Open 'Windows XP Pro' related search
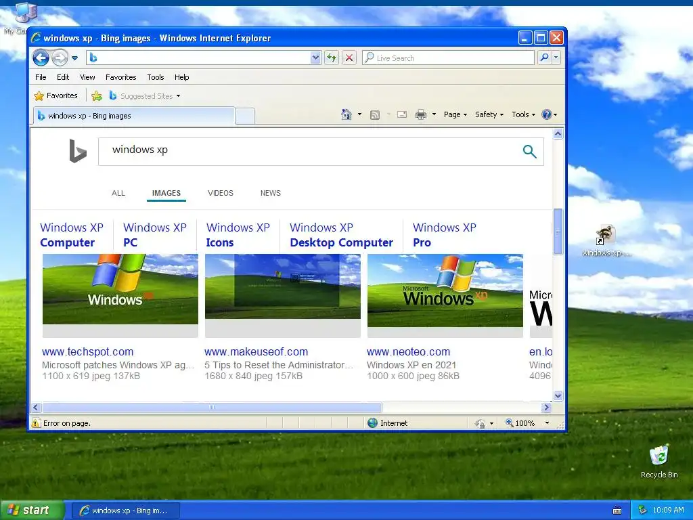 pos(444,235)
